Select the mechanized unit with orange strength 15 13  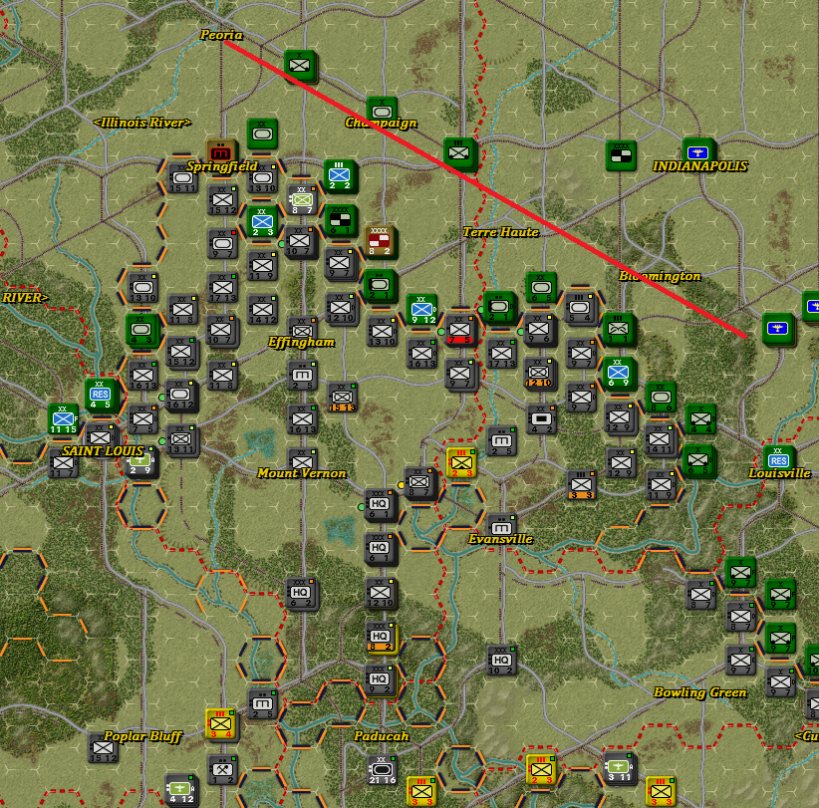(342, 397)
